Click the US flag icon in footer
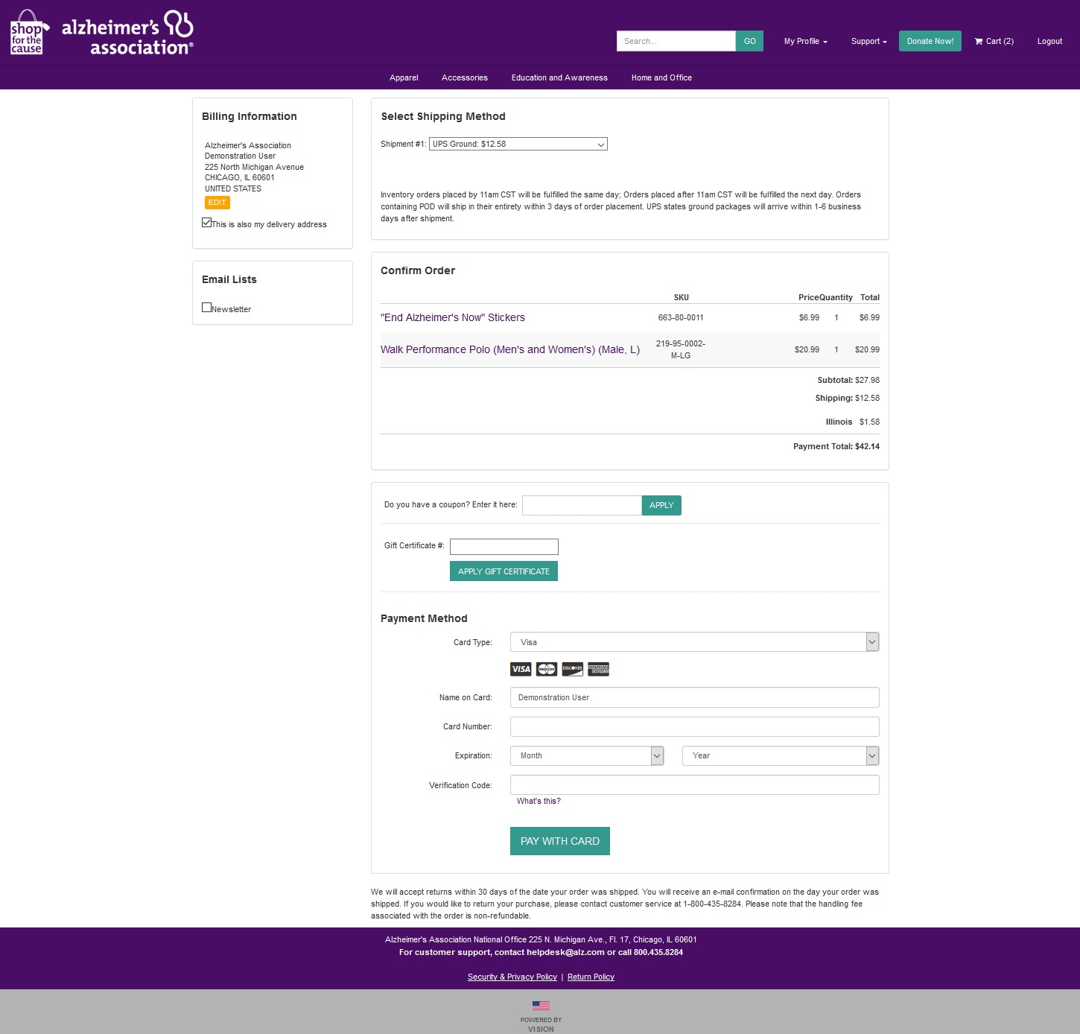Image resolution: width=1080 pixels, height=1034 pixels. click(x=541, y=1006)
